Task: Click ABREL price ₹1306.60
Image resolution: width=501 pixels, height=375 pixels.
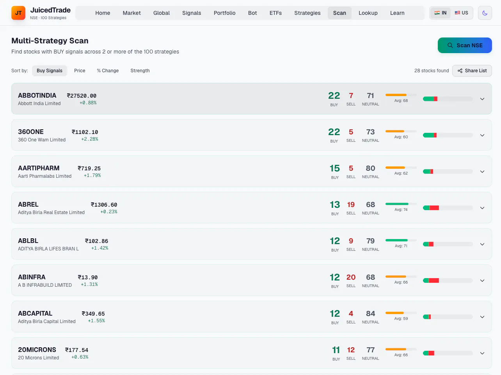Action: pos(104,205)
